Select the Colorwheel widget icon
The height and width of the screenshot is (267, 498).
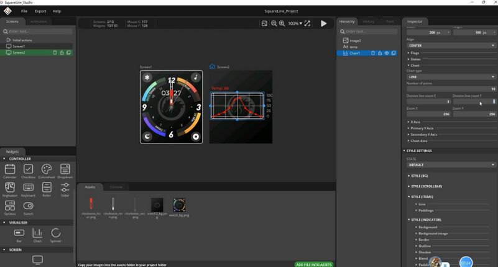47,170
